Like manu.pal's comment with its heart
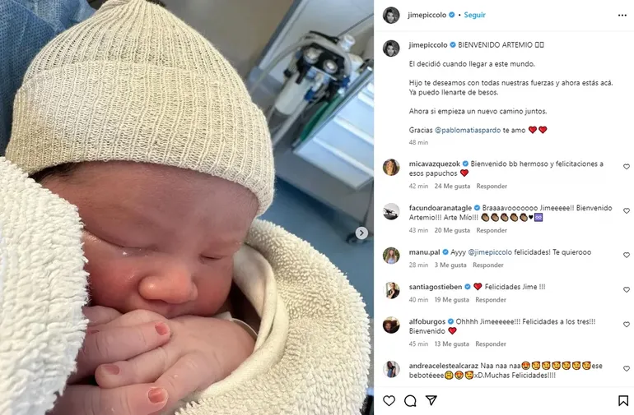The height and width of the screenshot is (415, 634). tap(627, 255)
